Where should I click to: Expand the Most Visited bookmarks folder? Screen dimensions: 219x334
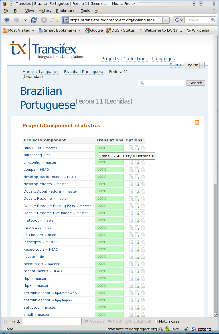click(x=19, y=30)
